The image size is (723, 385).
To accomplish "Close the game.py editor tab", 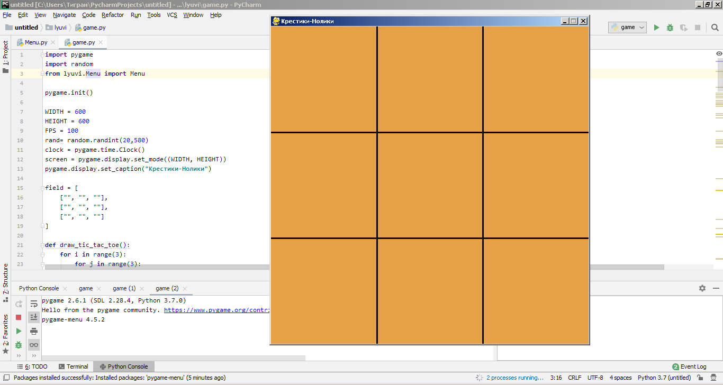I will click(101, 42).
